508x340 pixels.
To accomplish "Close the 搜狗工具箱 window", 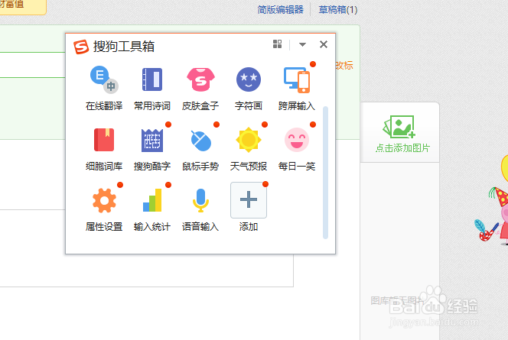I will click(324, 44).
